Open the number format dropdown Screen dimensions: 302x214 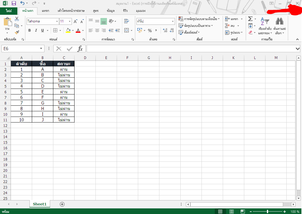tap(173, 22)
